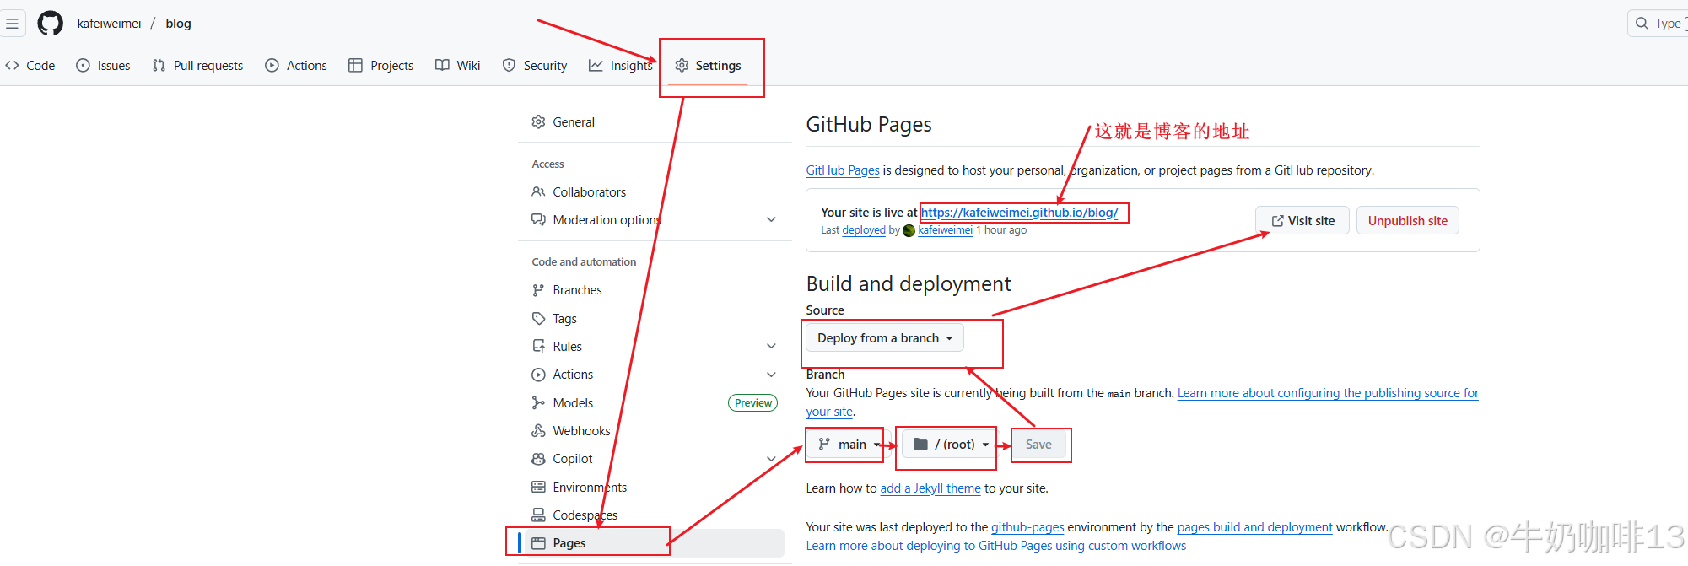Click the sidebar Actions play icon

pos(538,375)
